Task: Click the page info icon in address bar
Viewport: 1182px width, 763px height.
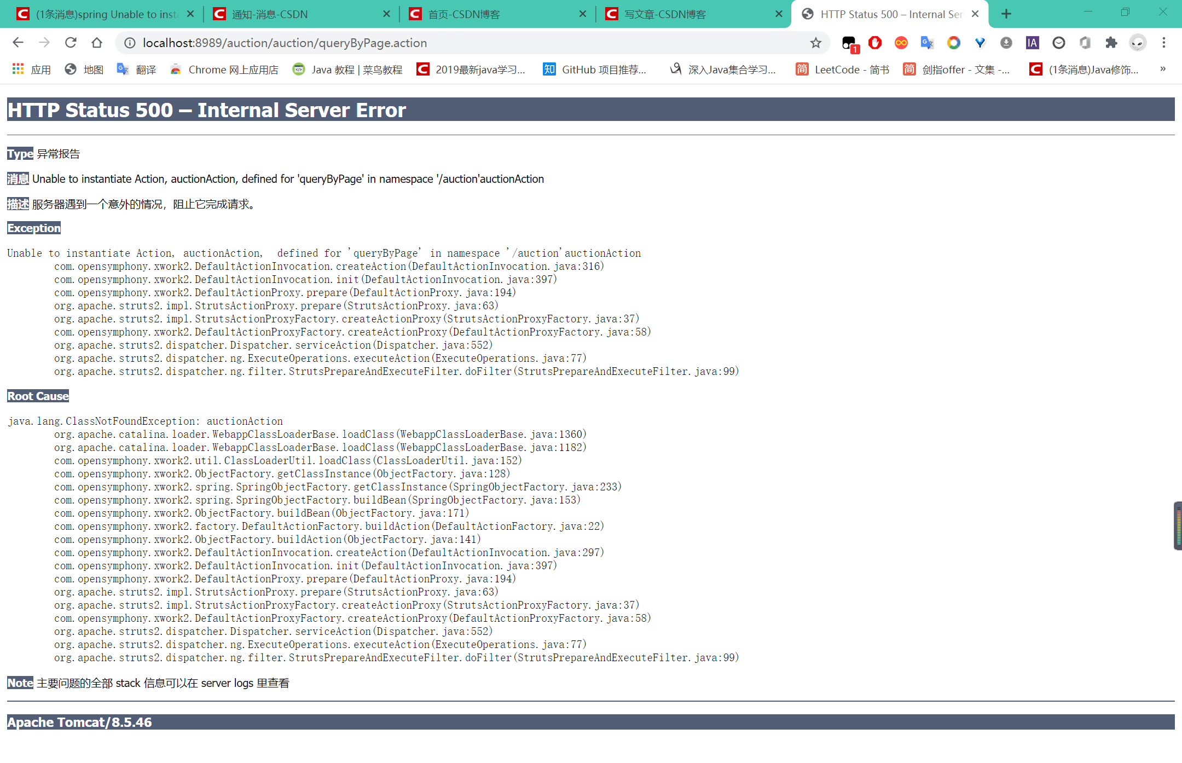Action: (129, 43)
